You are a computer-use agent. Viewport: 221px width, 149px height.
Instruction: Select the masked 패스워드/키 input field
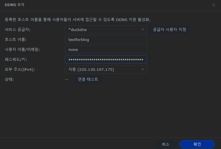coord(106,59)
